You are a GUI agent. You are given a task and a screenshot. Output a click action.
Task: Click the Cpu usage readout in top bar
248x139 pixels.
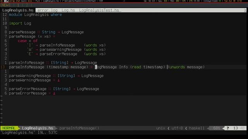point(163,1)
